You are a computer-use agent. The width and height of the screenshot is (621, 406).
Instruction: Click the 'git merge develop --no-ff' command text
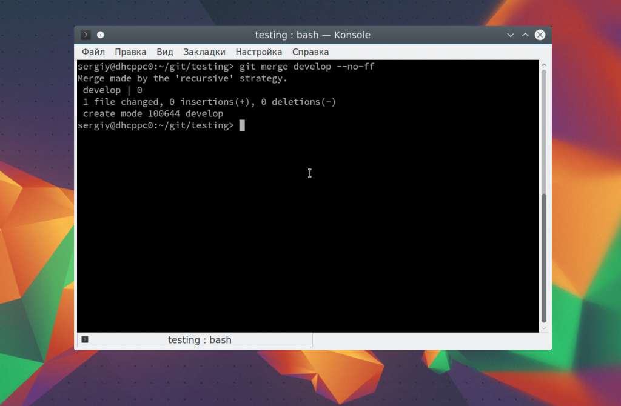(307, 67)
